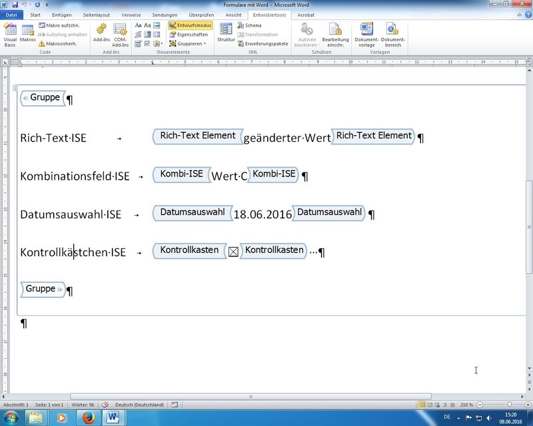Screen dimensions: 533x426
Task: Open the Add-Ins gear button
Action: (101, 33)
